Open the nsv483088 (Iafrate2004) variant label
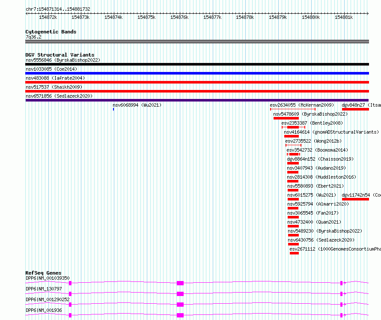Image resolution: width=381 pixels, height=320 pixels. point(55,78)
